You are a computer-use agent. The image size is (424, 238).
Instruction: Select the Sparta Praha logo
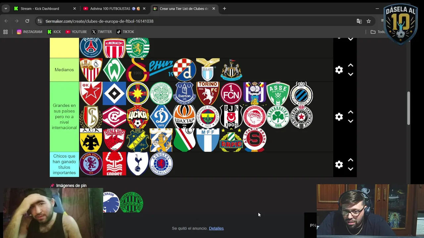click(255, 140)
